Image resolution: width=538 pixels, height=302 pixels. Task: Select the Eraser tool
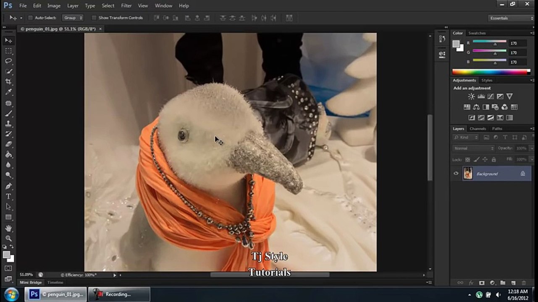click(x=8, y=144)
